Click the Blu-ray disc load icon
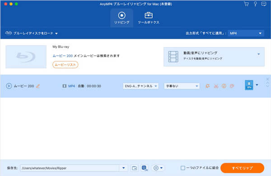 tap(9, 33)
